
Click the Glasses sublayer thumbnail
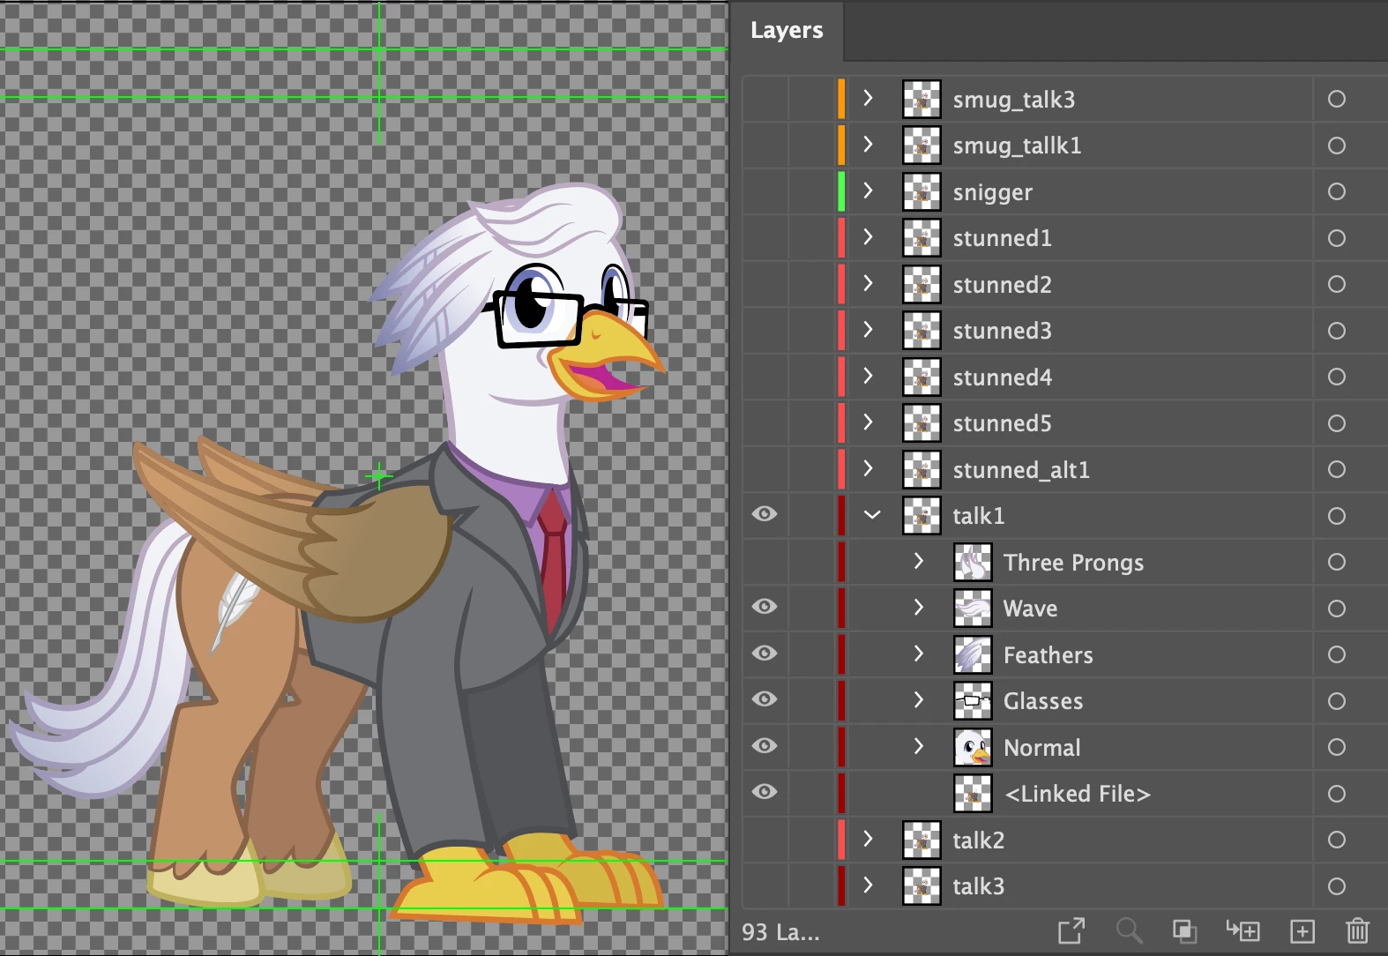tap(973, 701)
